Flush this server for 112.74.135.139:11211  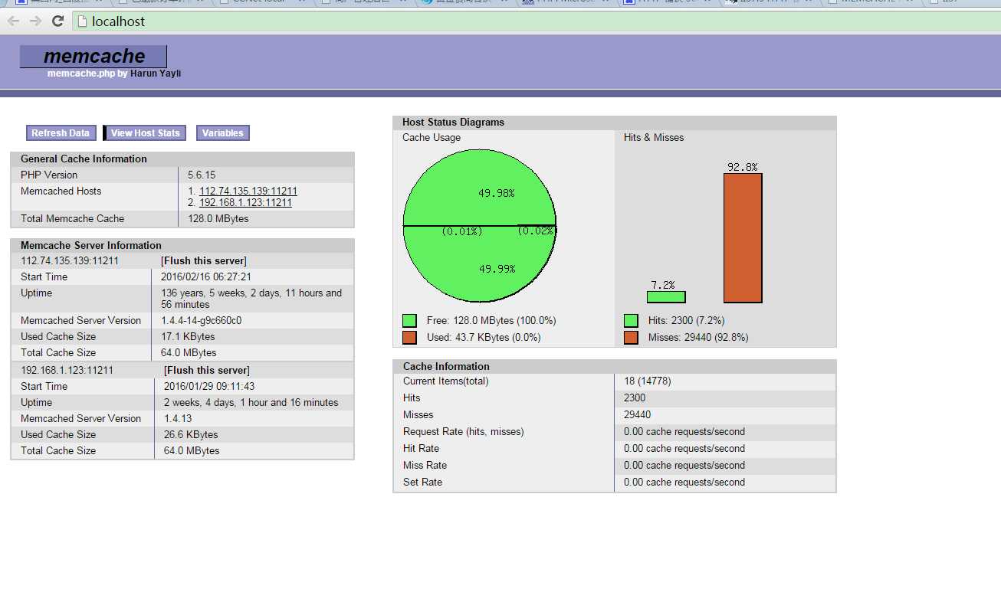(x=204, y=260)
